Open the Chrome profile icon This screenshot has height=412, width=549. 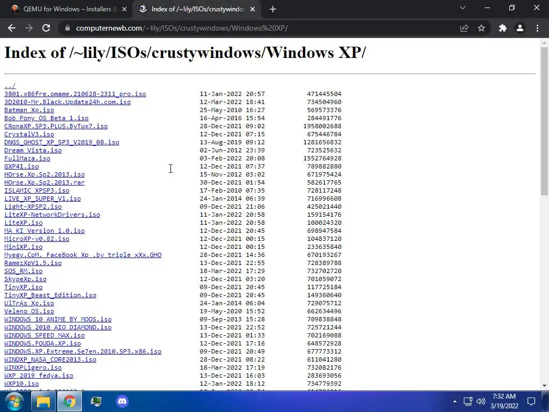tap(520, 28)
